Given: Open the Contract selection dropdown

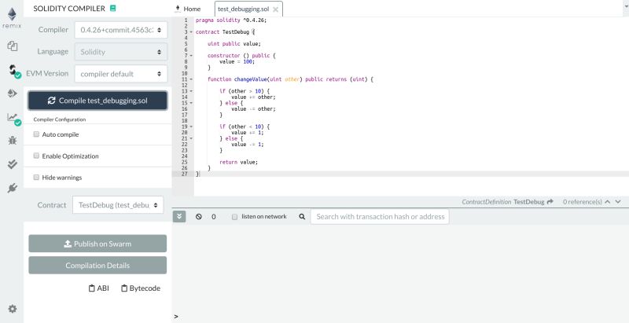Looking at the screenshot, I should (x=118, y=205).
